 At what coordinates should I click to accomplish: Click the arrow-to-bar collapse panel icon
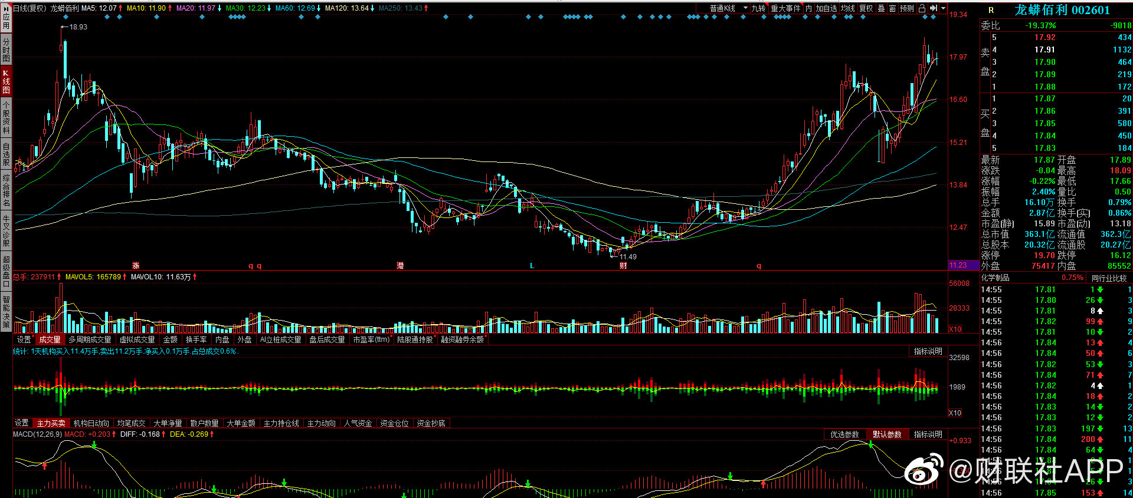click(933, 8)
